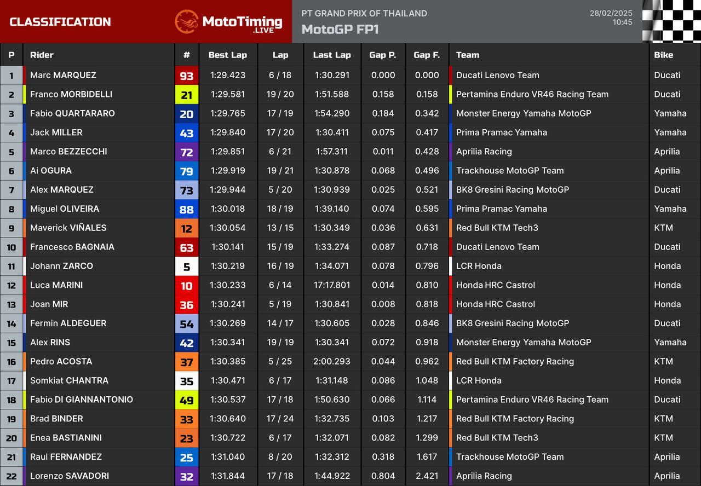The height and width of the screenshot is (486, 701).
Task: Click rider name Lorenzo SAVADORI
Action: coord(70,476)
